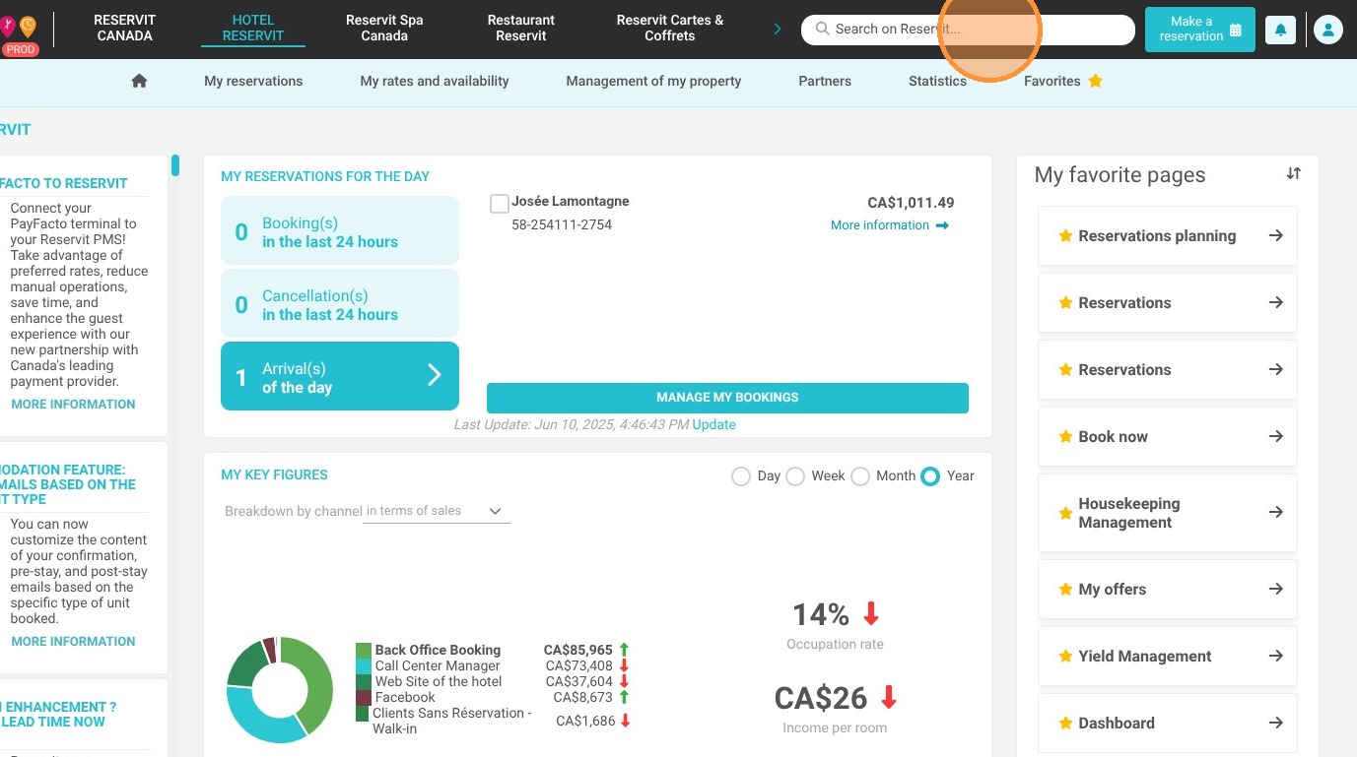The image size is (1357, 757).
Task: Click the arrow on the Reservations planning card
Action: click(x=1275, y=235)
